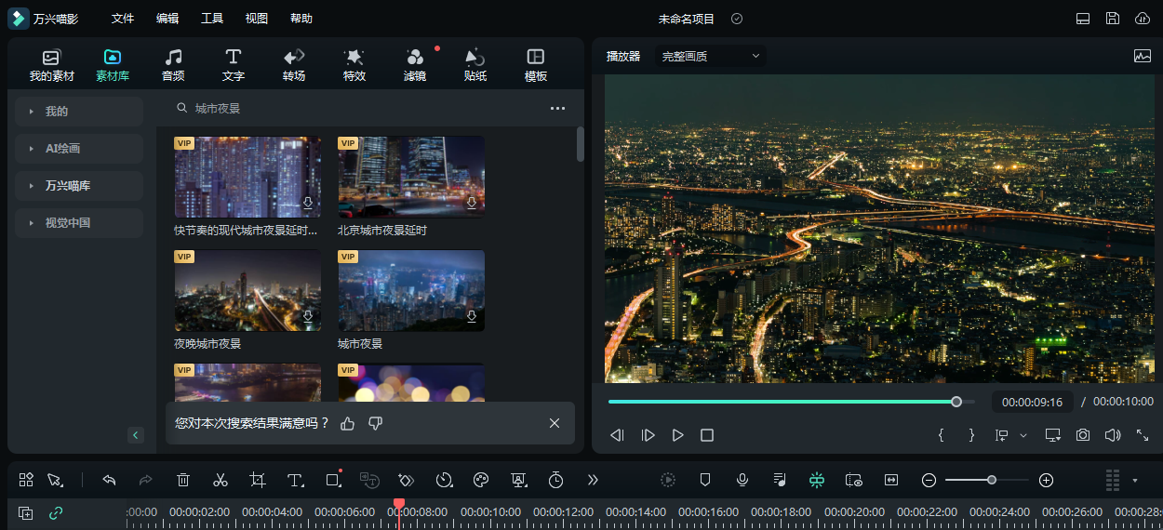Open the 帮助 menu

(x=301, y=19)
